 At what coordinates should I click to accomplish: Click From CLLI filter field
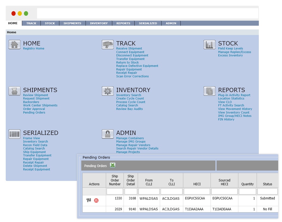[x=149, y=191]
